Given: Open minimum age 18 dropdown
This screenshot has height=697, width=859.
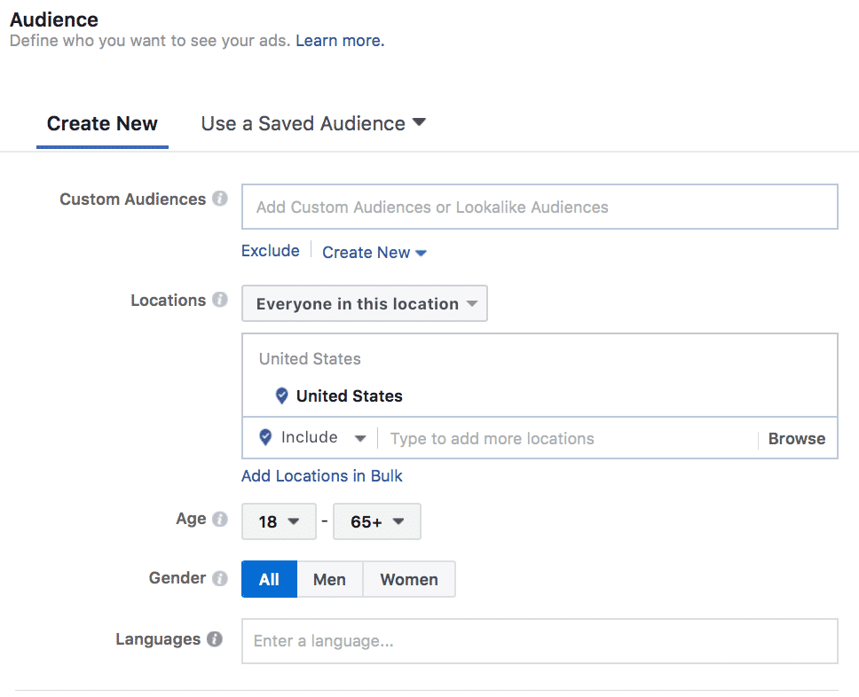Looking at the screenshot, I should (279, 521).
